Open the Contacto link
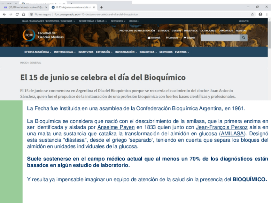This screenshot has width=271, height=203. tap(172, 38)
